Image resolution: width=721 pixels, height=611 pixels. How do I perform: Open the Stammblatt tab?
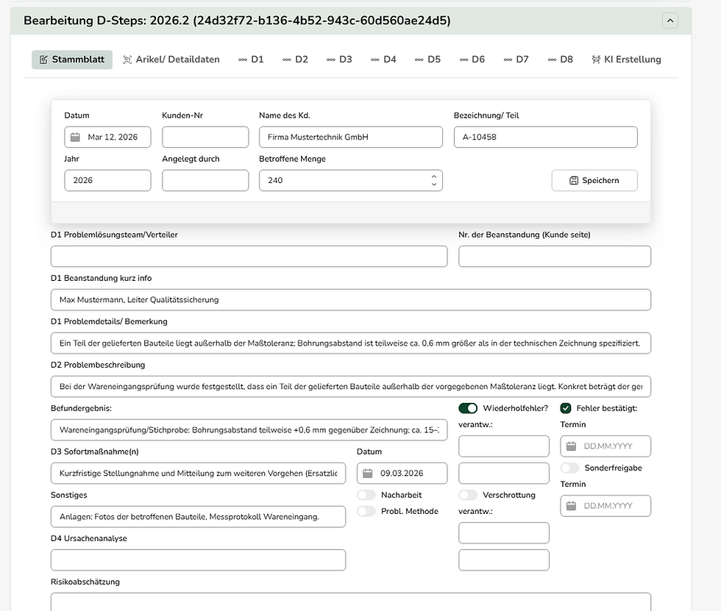coord(72,60)
